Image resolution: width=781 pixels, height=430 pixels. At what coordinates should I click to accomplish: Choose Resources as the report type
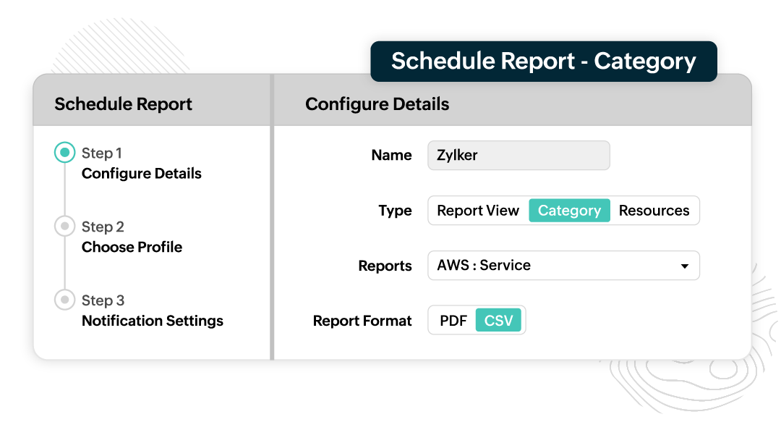coord(654,211)
